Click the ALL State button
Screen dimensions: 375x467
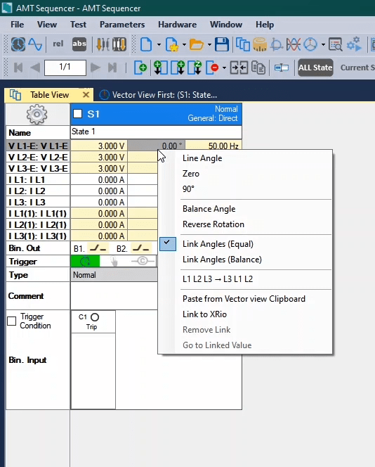coord(315,68)
